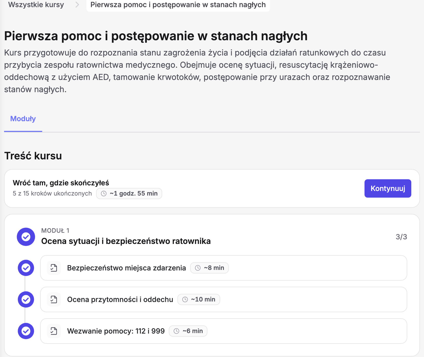Click the Treść kursu heading
Screen dimensions: 424x357
(33, 156)
